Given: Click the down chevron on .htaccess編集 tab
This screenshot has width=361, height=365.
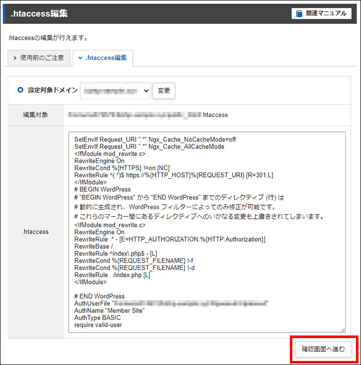Looking at the screenshot, I should 80,58.
